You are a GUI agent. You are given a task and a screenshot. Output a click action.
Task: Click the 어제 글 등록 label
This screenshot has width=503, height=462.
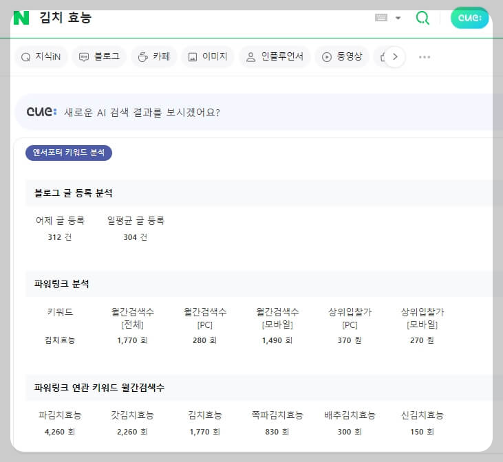coord(60,221)
